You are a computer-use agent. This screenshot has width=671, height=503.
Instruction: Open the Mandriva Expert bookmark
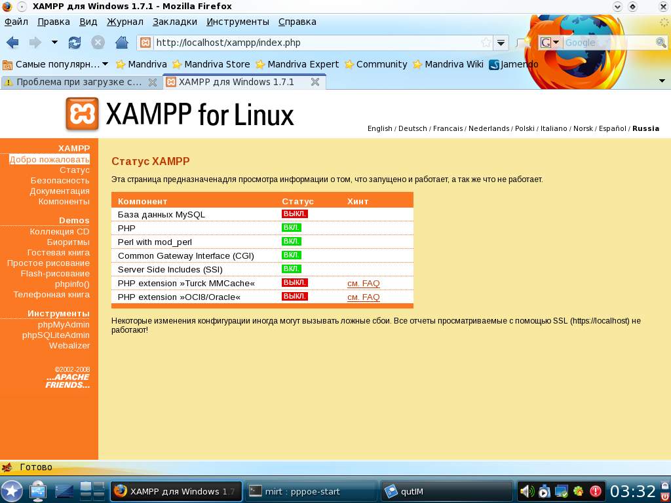[297, 65]
